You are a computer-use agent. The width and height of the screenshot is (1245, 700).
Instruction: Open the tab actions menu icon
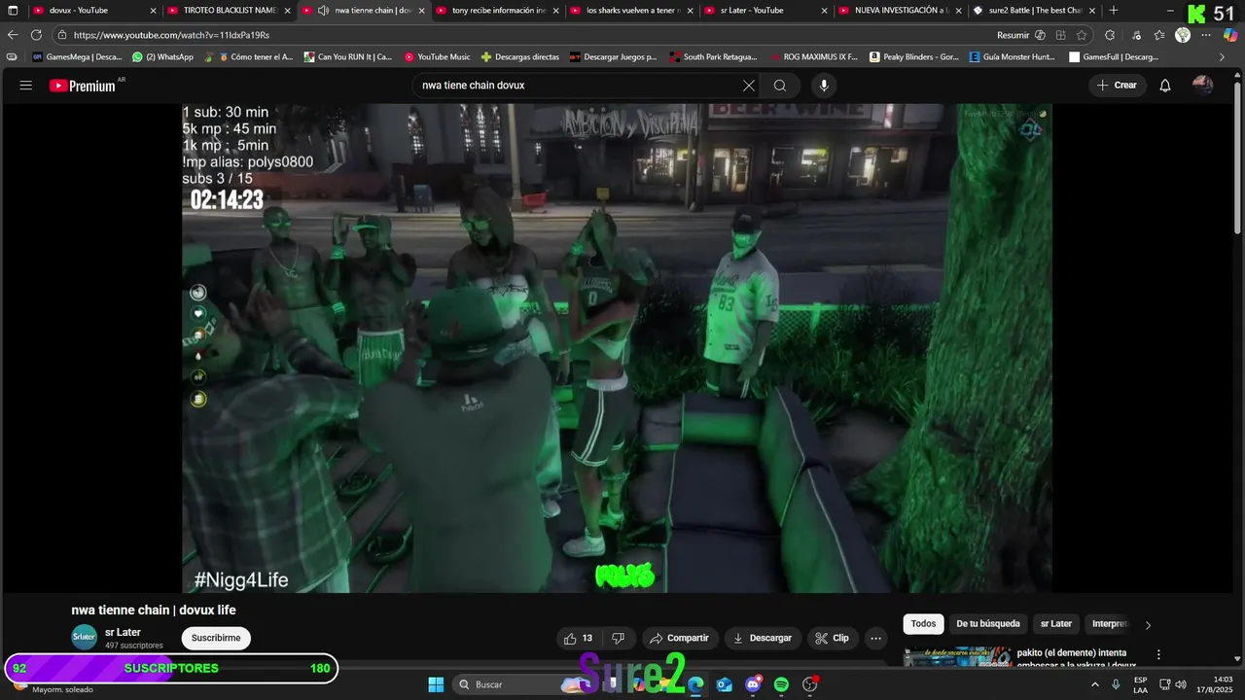click(13, 11)
